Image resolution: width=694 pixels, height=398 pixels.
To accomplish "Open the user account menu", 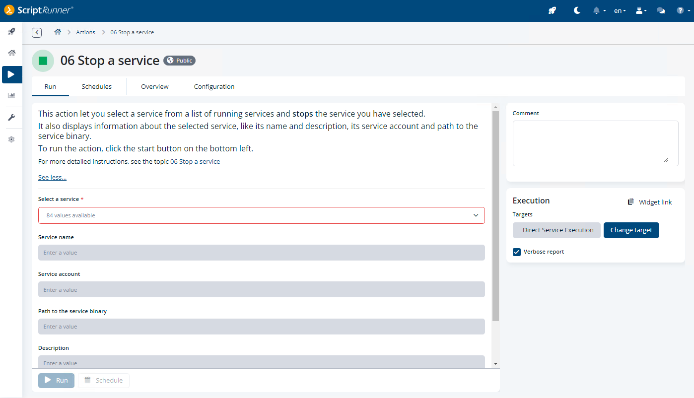I will pos(641,10).
